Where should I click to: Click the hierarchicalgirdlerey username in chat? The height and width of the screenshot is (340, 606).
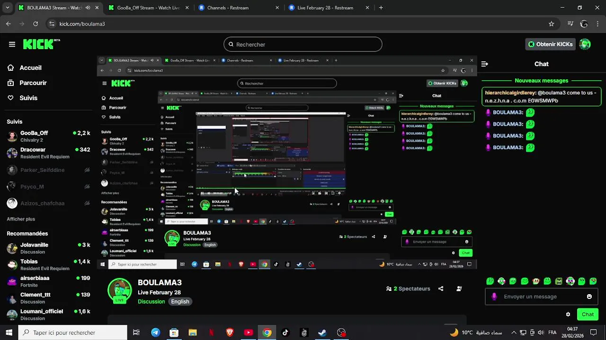click(511, 93)
